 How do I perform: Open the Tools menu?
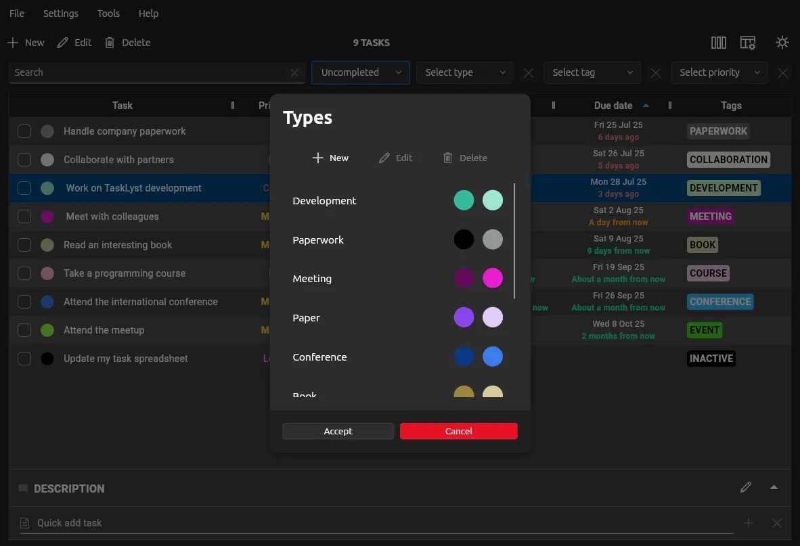click(x=108, y=14)
